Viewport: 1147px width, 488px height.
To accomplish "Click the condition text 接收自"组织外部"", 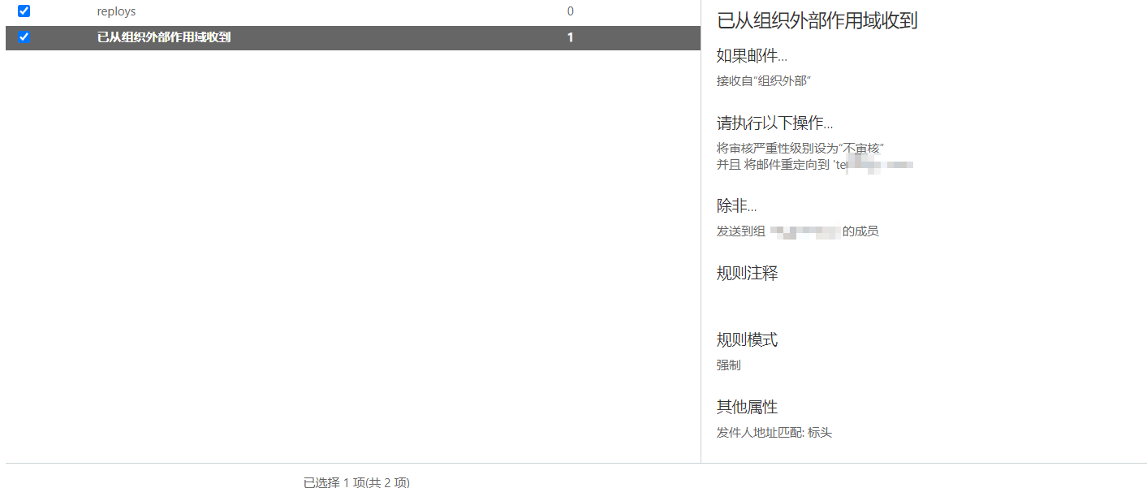I will point(764,81).
